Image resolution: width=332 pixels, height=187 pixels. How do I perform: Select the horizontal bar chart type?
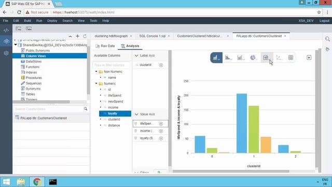click(228, 58)
